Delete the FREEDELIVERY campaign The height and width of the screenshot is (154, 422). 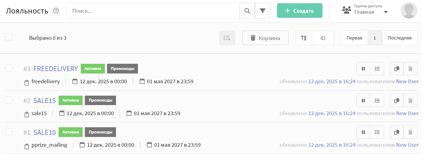(410, 69)
